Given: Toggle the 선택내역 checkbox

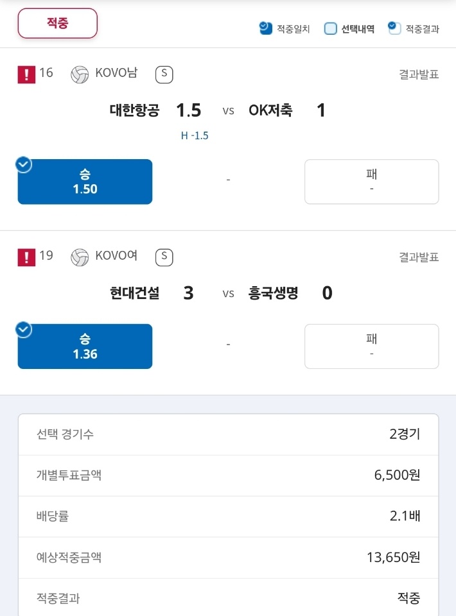Looking at the screenshot, I should 331,29.
